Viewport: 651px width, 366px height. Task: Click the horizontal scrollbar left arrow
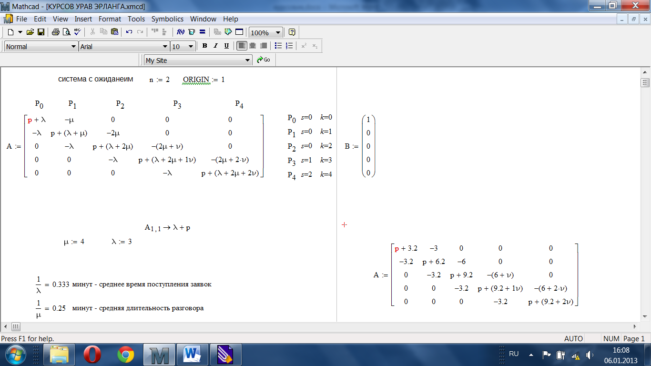tap(5, 327)
